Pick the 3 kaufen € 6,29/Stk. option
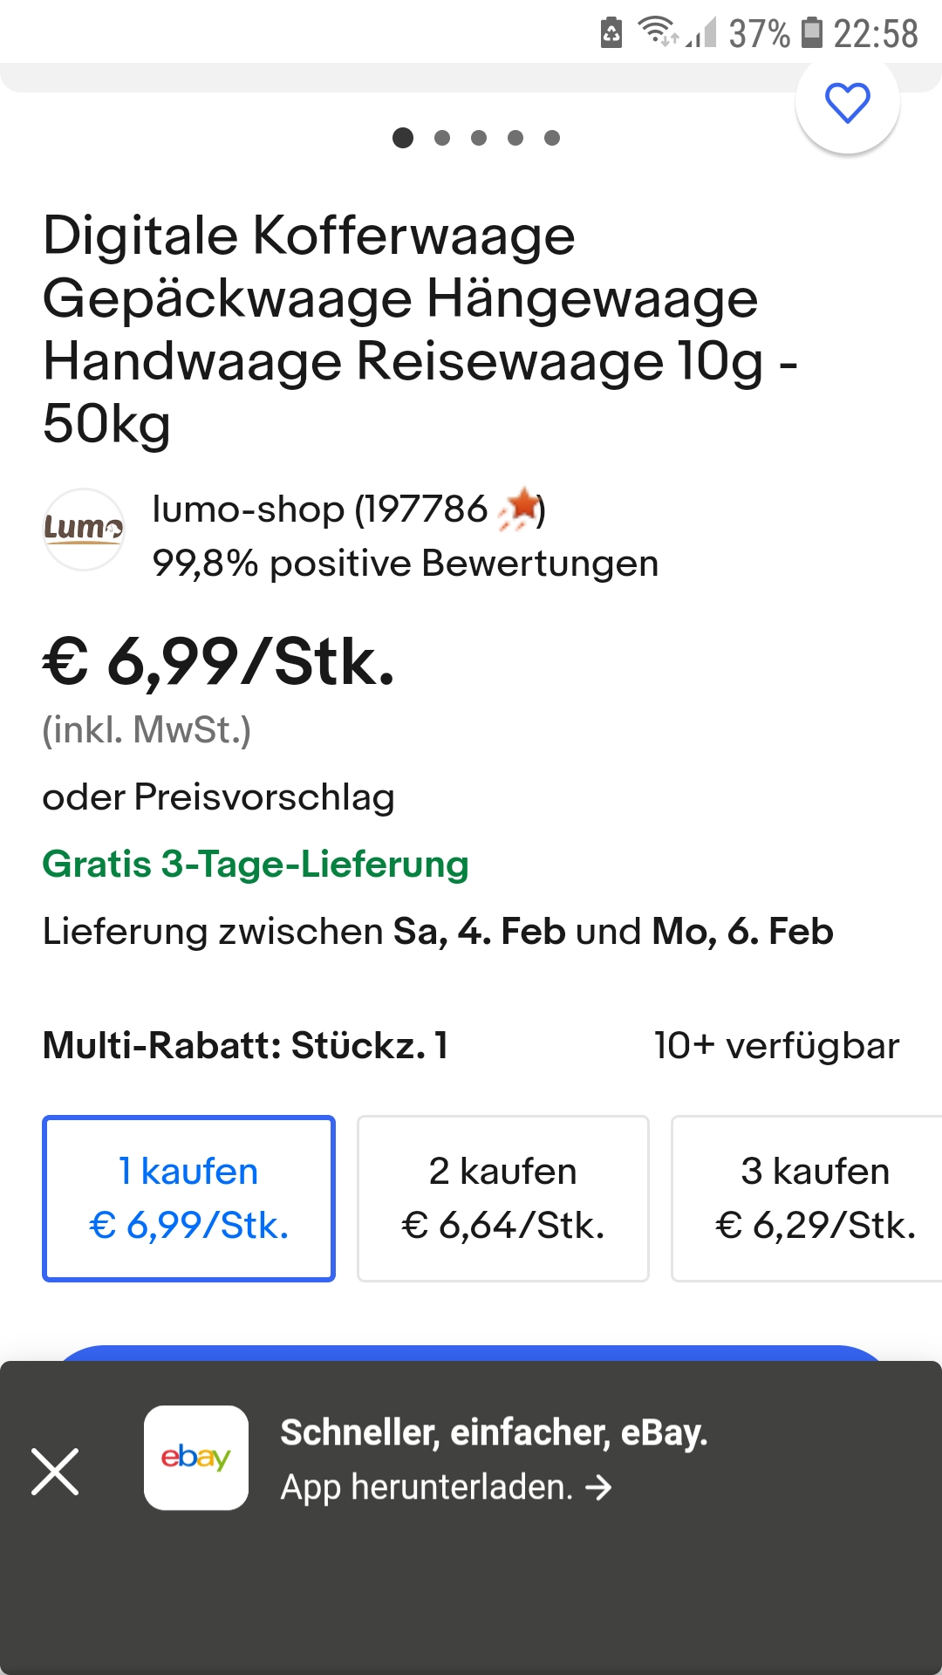 [811, 1198]
